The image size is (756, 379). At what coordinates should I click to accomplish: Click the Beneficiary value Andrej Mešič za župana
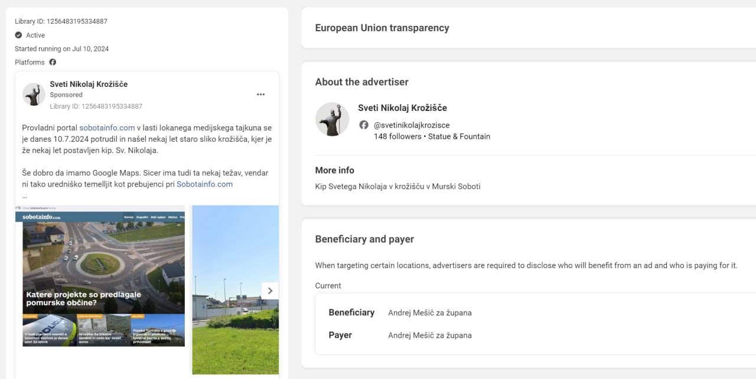point(429,313)
